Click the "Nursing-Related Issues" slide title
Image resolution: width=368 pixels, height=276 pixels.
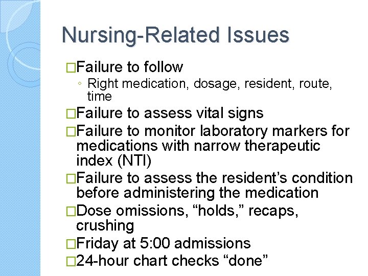[175, 35]
